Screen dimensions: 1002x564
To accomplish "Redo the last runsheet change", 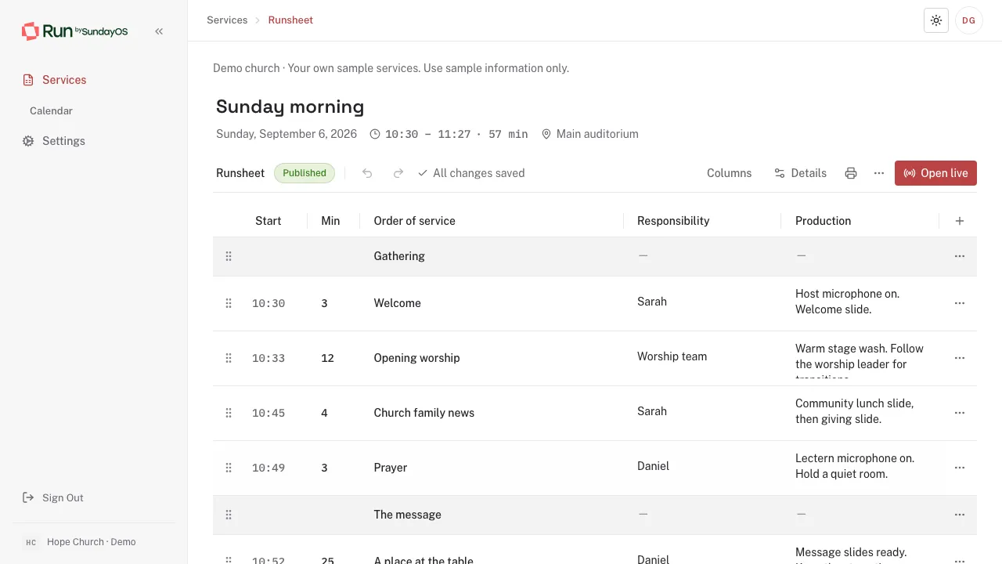I will (x=398, y=173).
